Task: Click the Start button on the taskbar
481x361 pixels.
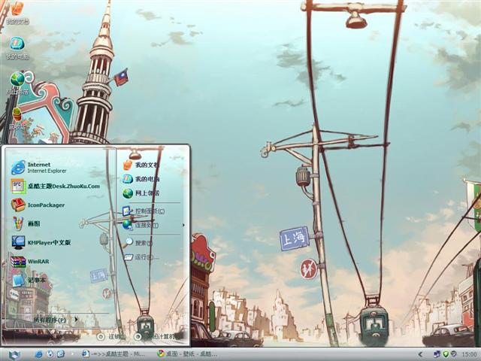Action: pyautogui.click(x=14, y=354)
